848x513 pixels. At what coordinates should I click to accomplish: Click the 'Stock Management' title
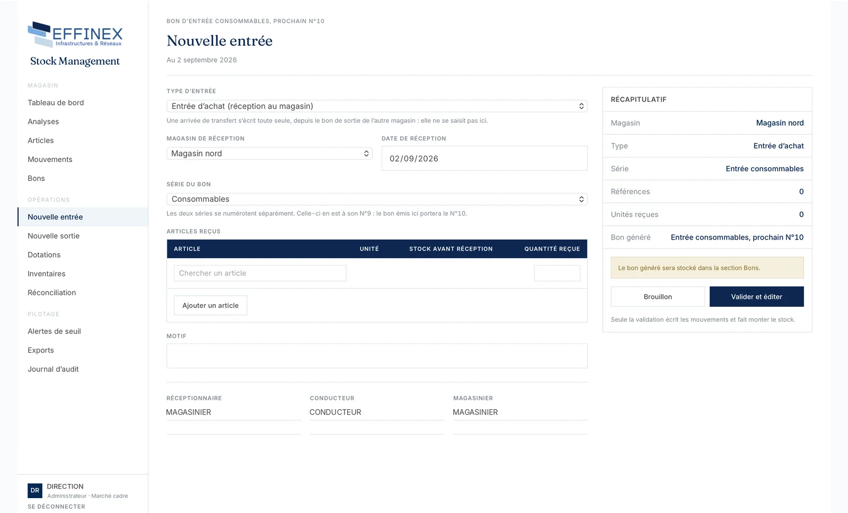(75, 61)
